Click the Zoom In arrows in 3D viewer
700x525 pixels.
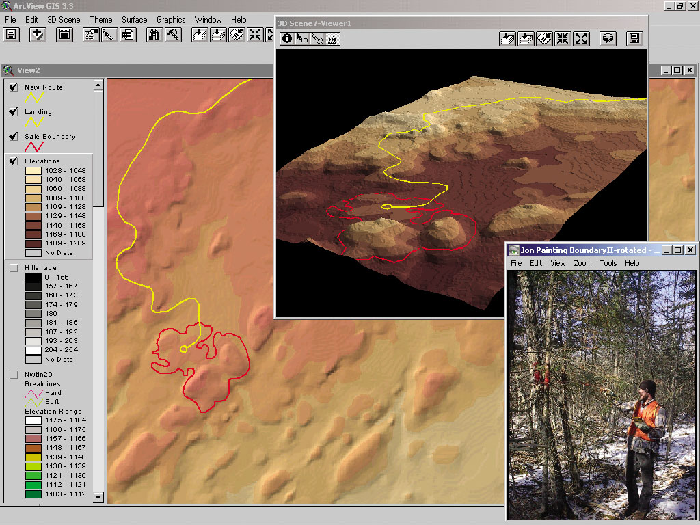(563, 39)
